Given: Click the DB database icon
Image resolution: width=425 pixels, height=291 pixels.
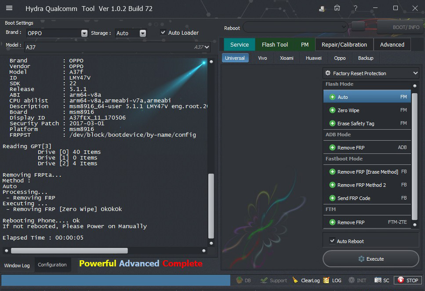Looking at the screenshot, I should click(240, 280).
